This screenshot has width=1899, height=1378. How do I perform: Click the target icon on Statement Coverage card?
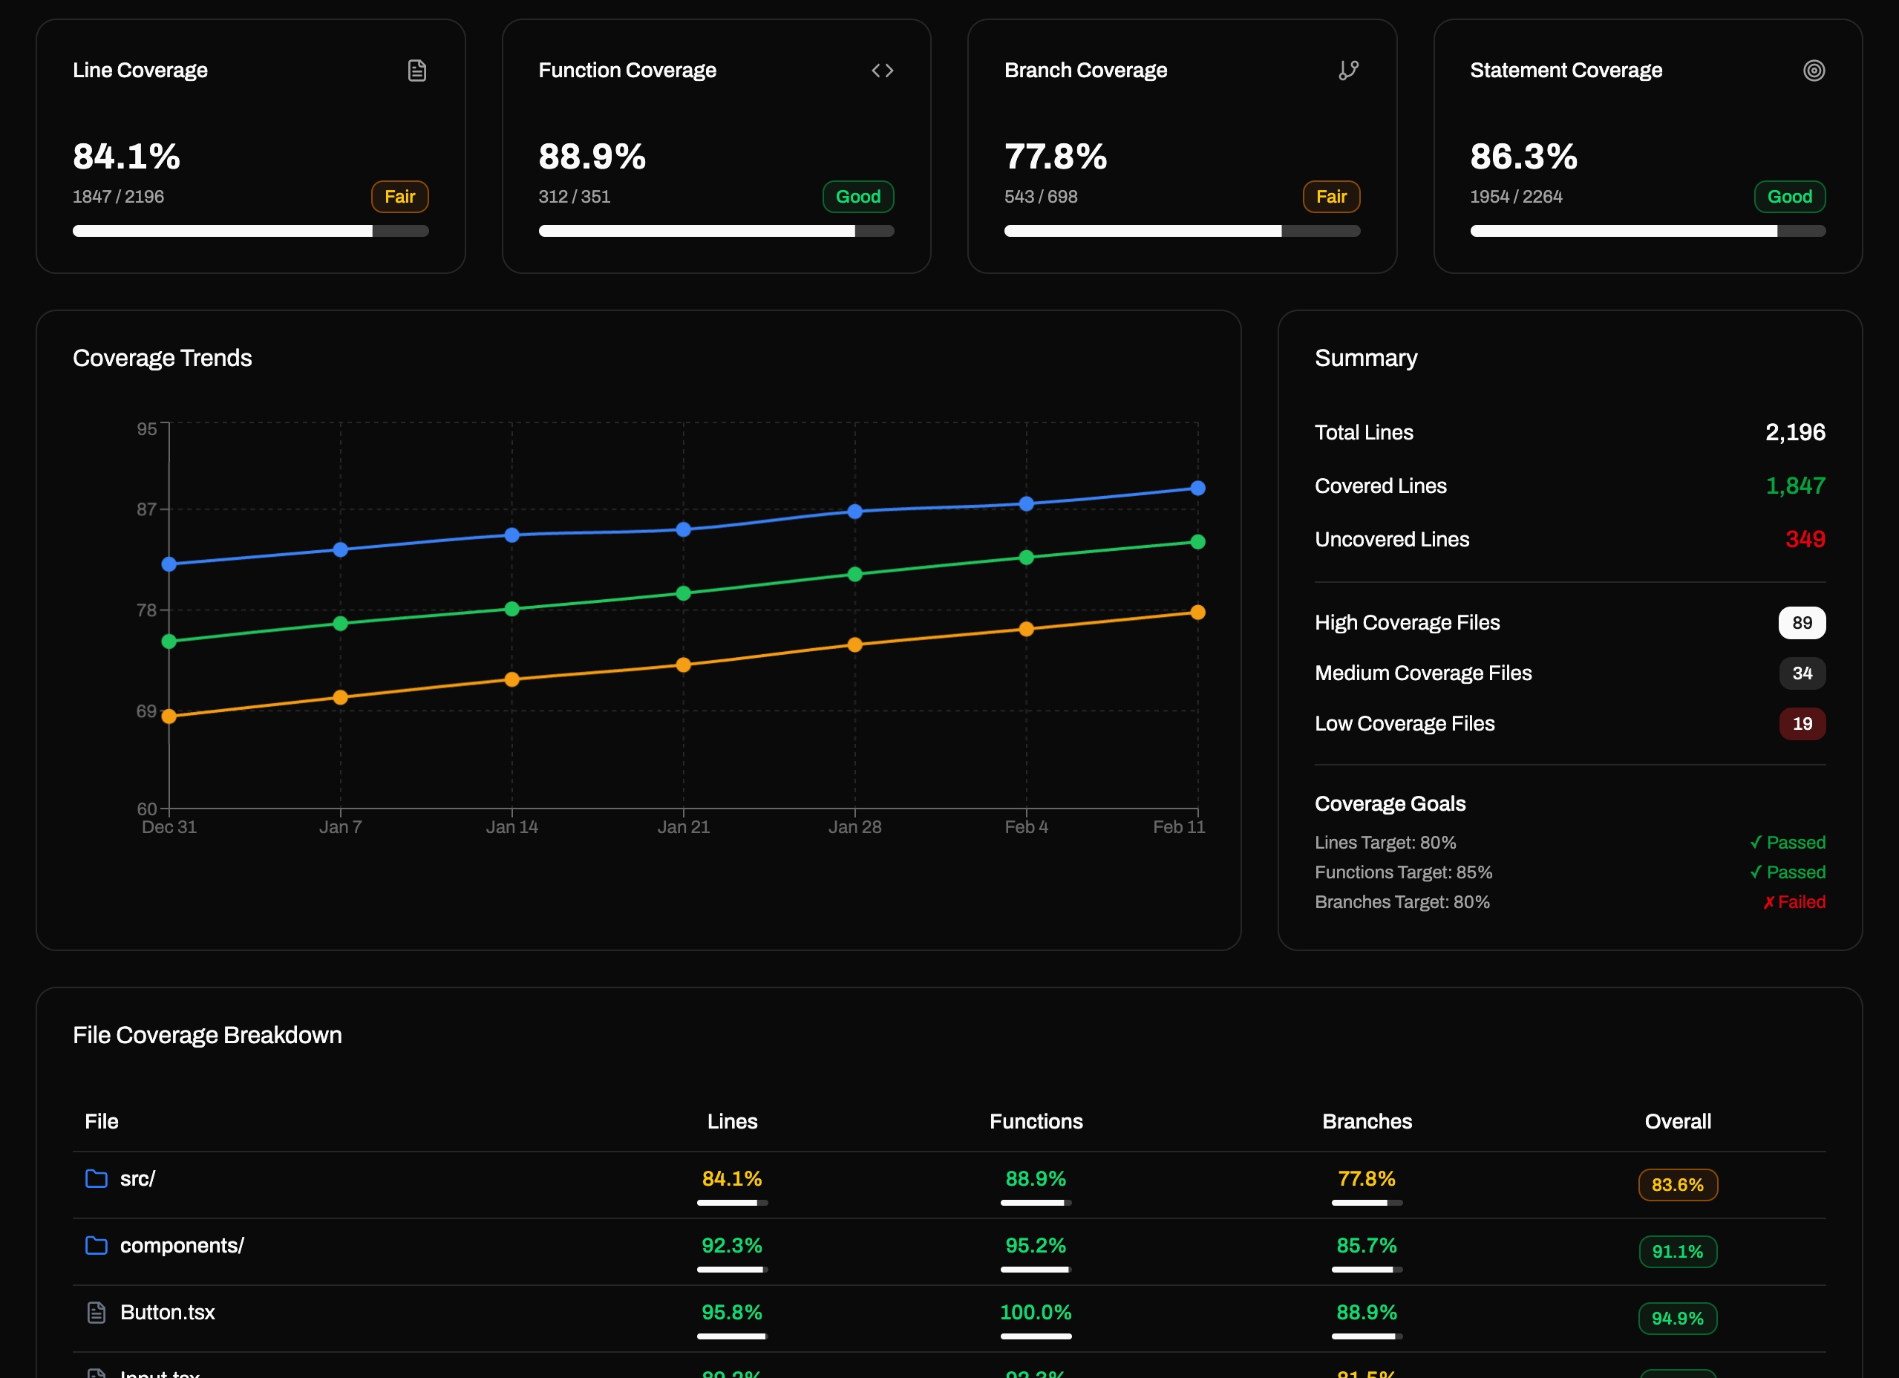tap(1814, 71)
